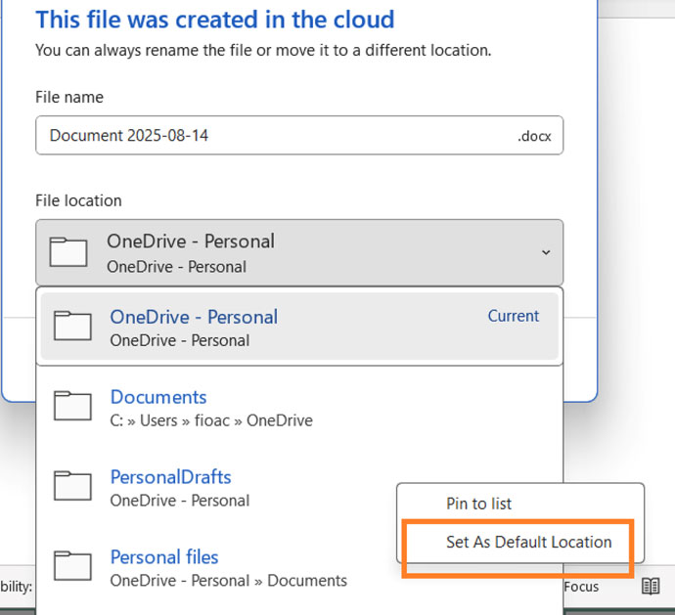Click the Focus mode button in status bar

coord(581,587)
